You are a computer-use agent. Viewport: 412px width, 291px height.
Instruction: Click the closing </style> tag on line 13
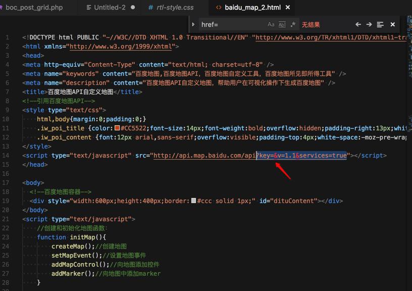(x=37, y=146)
